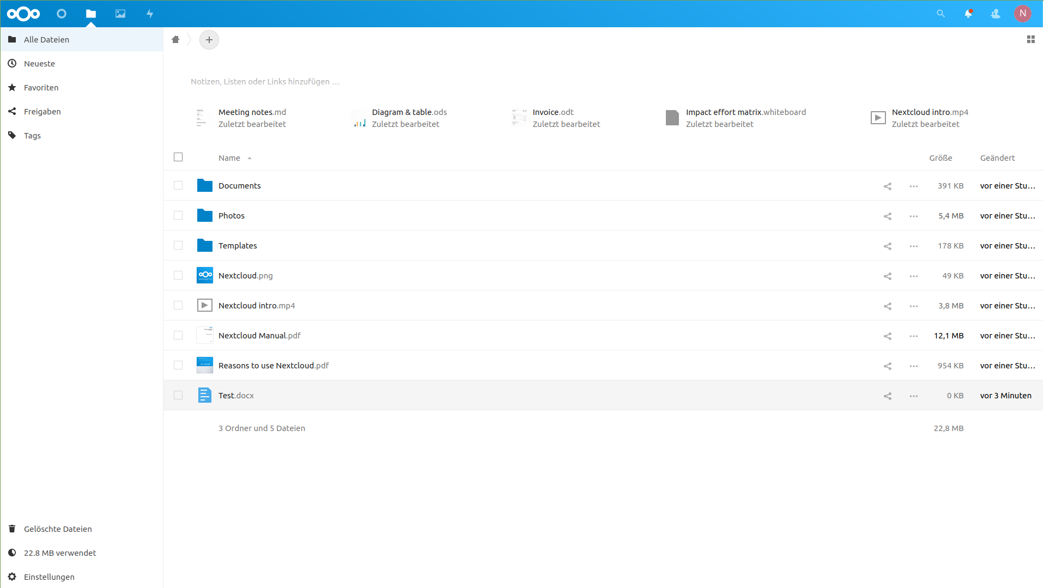Open recent Impact effort matrix.whiteboard
This screenshot has width=1044, height=588.
click(736, 118)
